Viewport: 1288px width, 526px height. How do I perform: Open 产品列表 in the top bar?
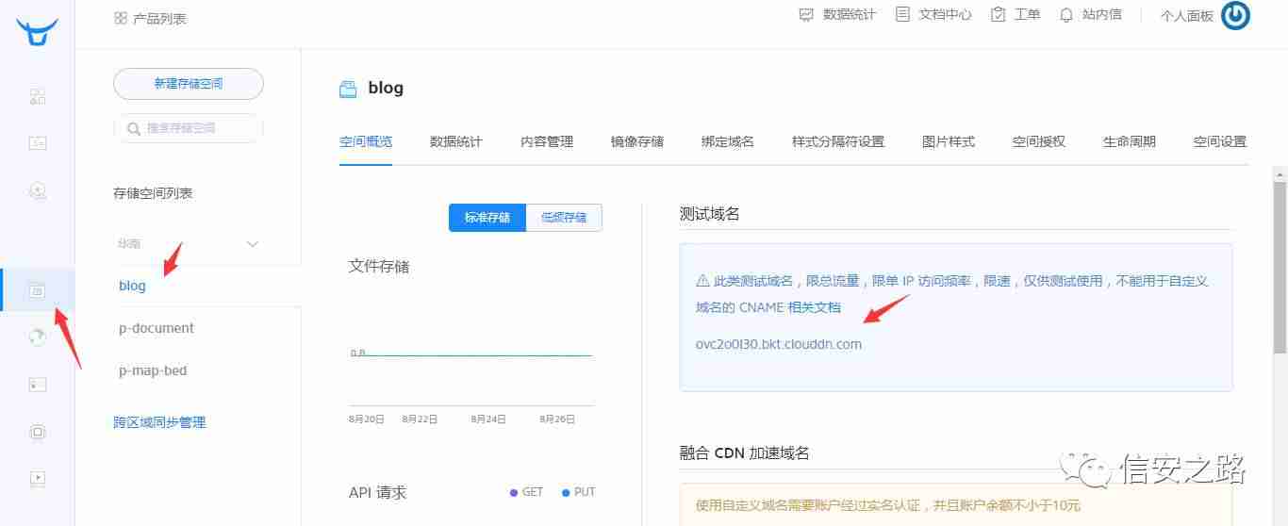pyautogui.click(x=160, y=18)
